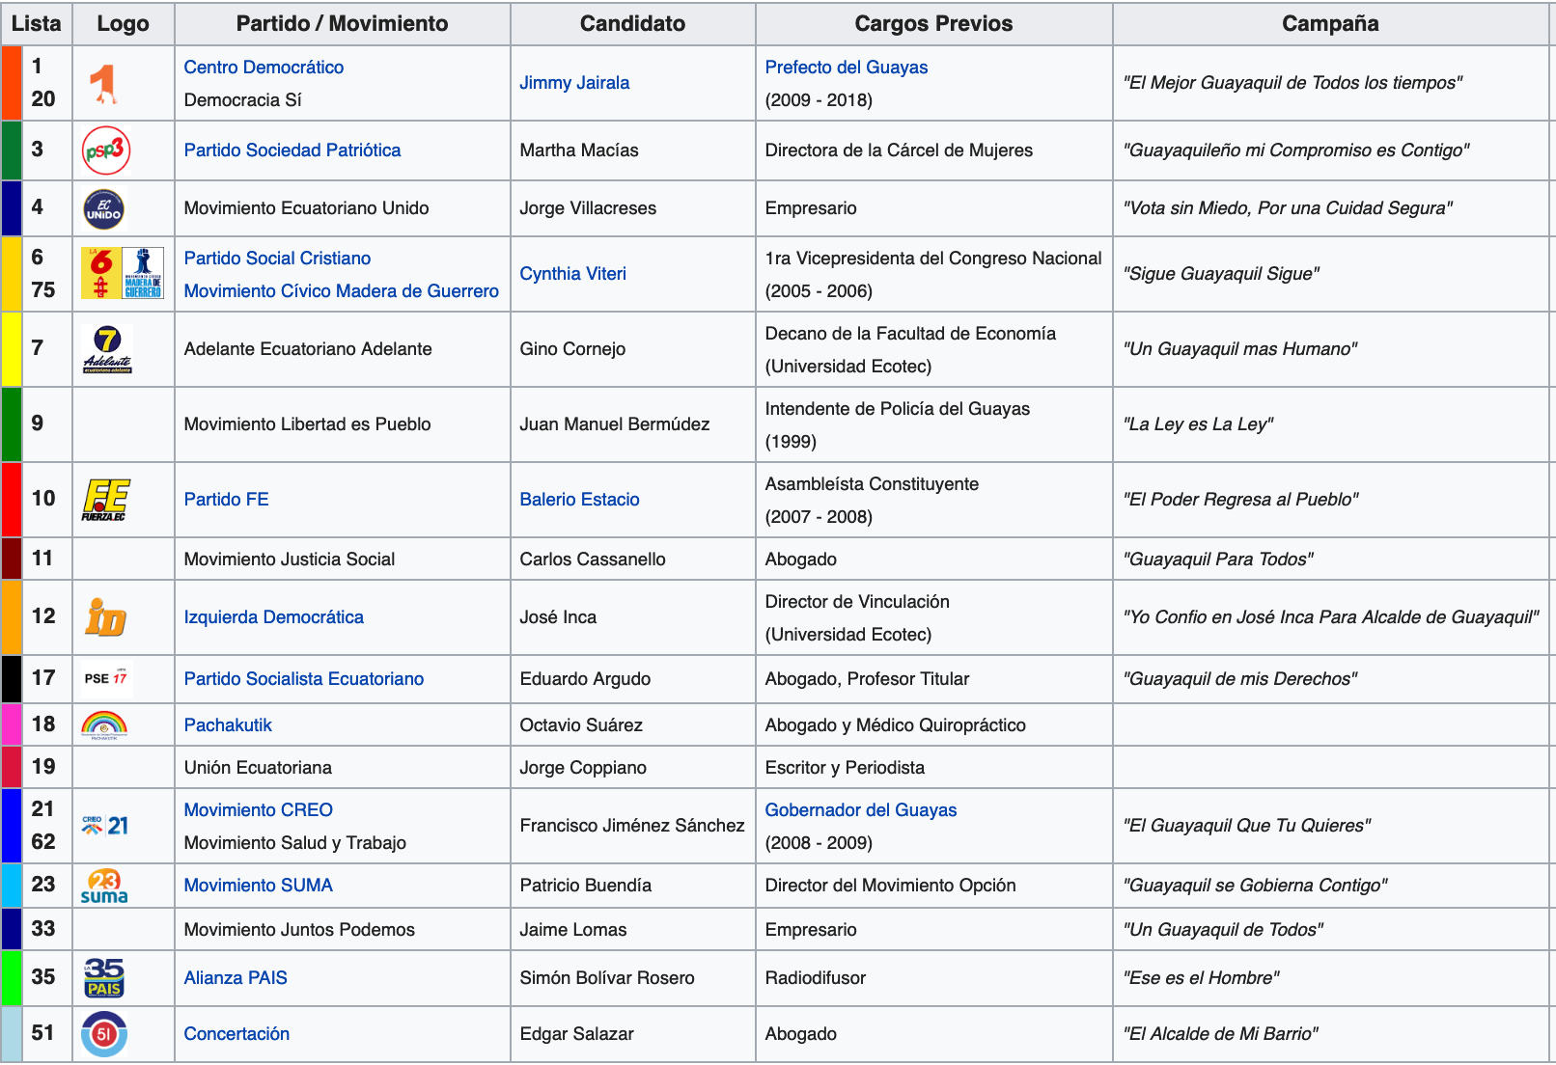Click the pink color cell of Lista 18
1556x1065 pixels.
coord(12,724)
